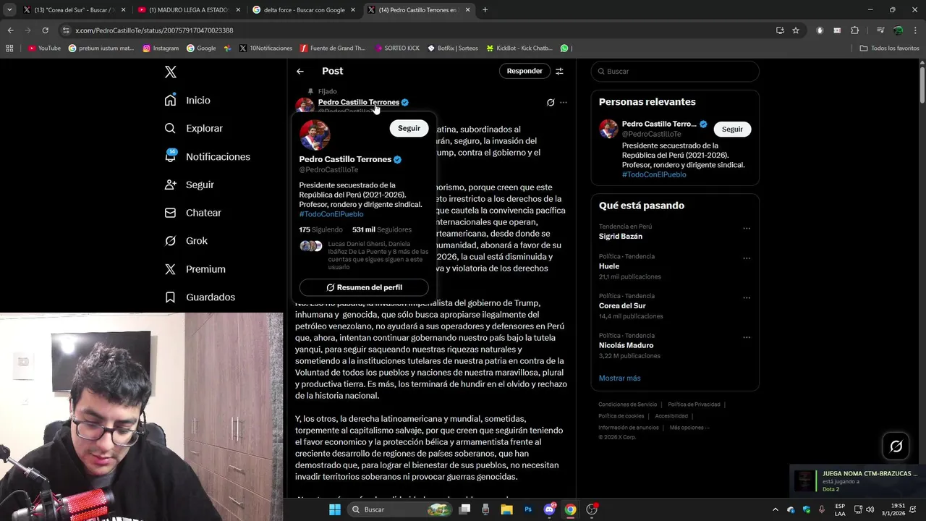Click the browser back arrow
The image size is (926, 521).
10,30
